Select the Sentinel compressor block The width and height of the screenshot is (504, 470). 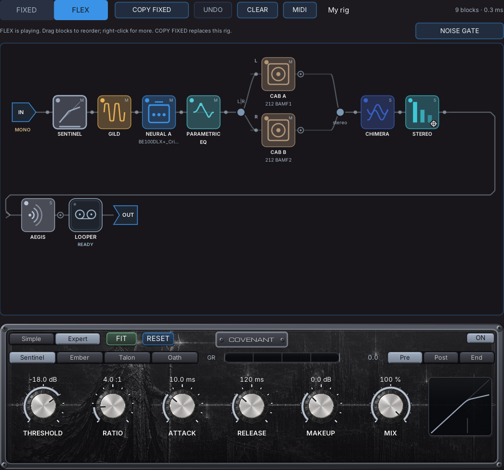click(70, 112)
